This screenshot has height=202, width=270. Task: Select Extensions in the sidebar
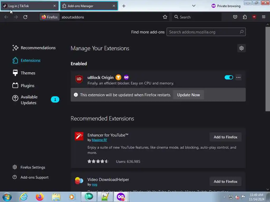coord(26,60)
